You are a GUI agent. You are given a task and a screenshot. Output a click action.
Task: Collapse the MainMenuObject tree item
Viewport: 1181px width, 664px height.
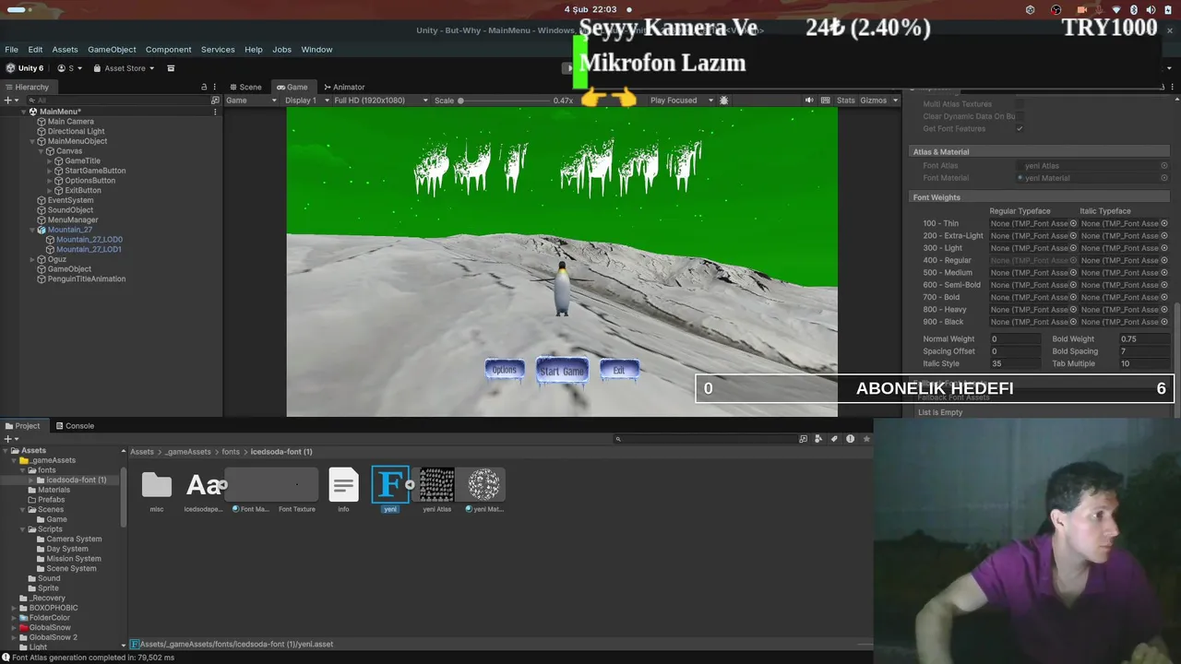pos(32,141)
